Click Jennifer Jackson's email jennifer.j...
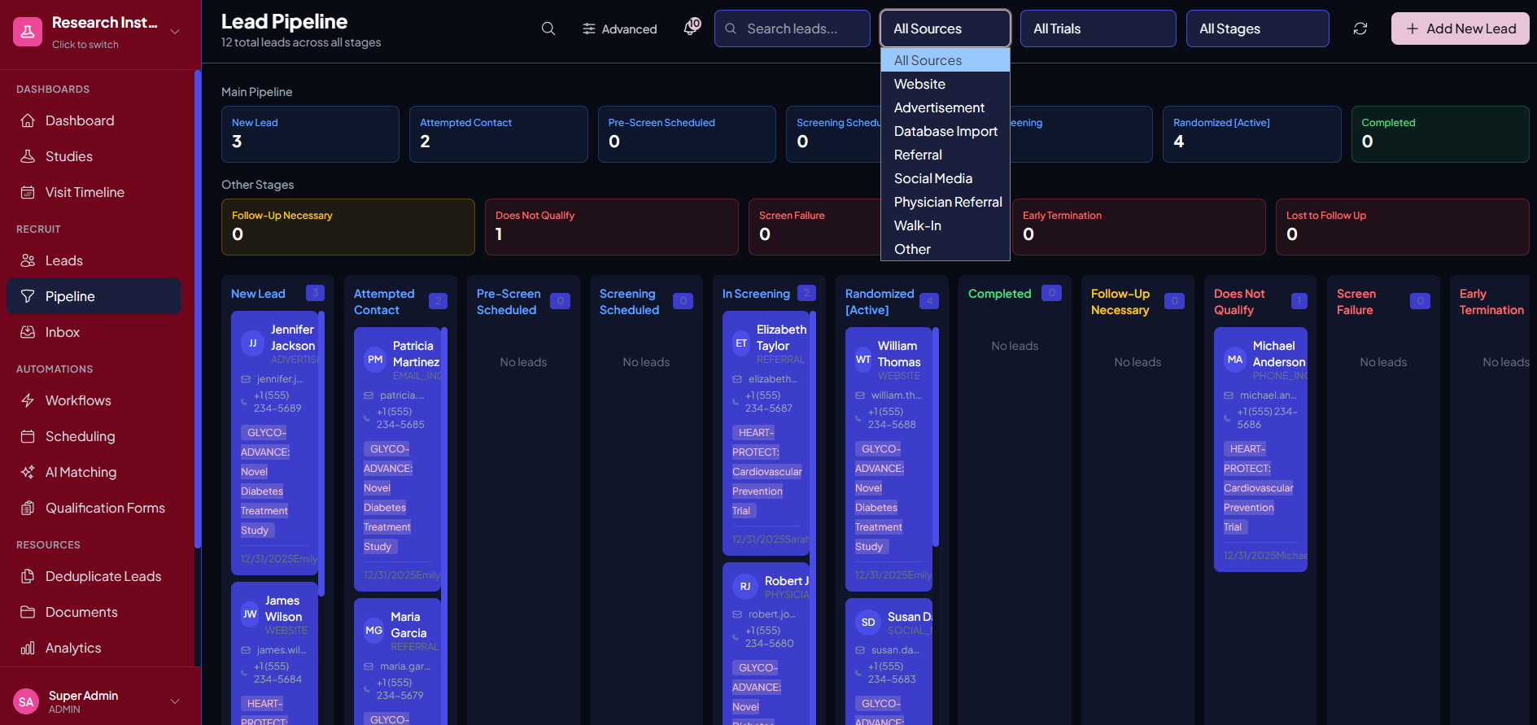 (x=280, y=379)
